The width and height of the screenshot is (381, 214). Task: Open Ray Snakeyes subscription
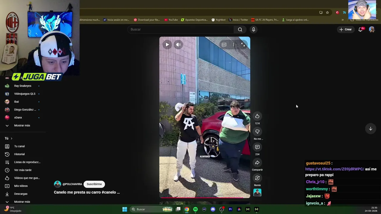[x=23, y=86]
